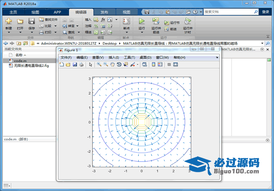This screenshot has width=274, height=191.
Task: Toggle the Data Cursor tool
Action: point(126,65)
